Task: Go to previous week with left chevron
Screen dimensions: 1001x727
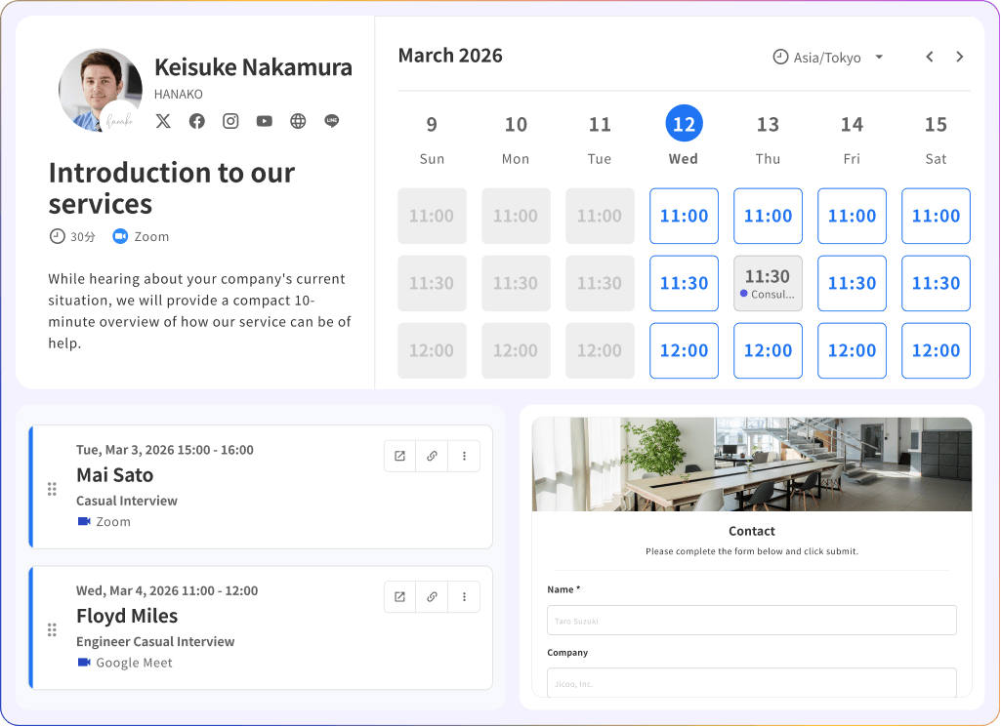Action: coord(929,57)
